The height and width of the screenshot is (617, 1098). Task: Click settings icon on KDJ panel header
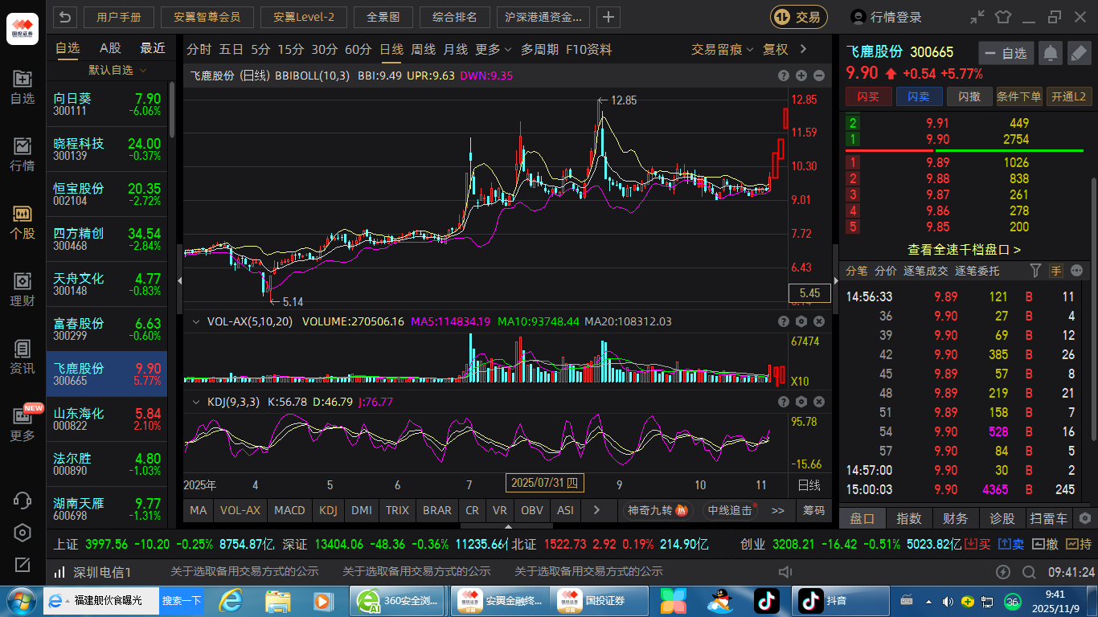801,402
